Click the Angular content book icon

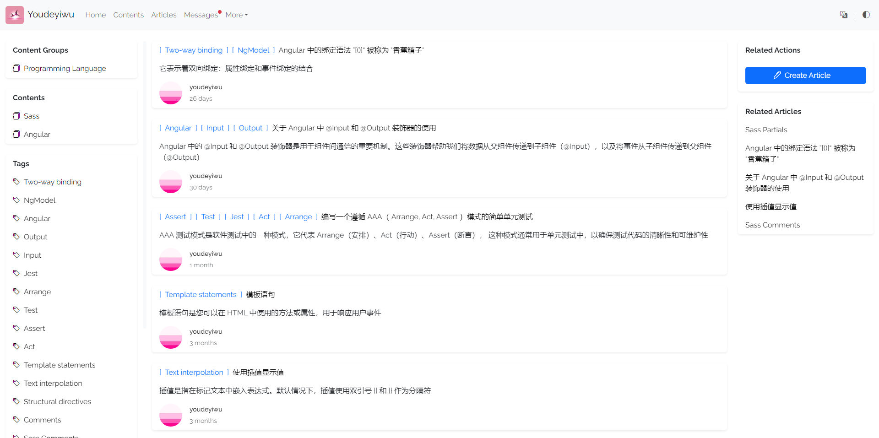pyautogui.click(x=16, y=134)
